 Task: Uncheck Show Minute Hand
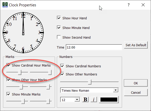59,28
